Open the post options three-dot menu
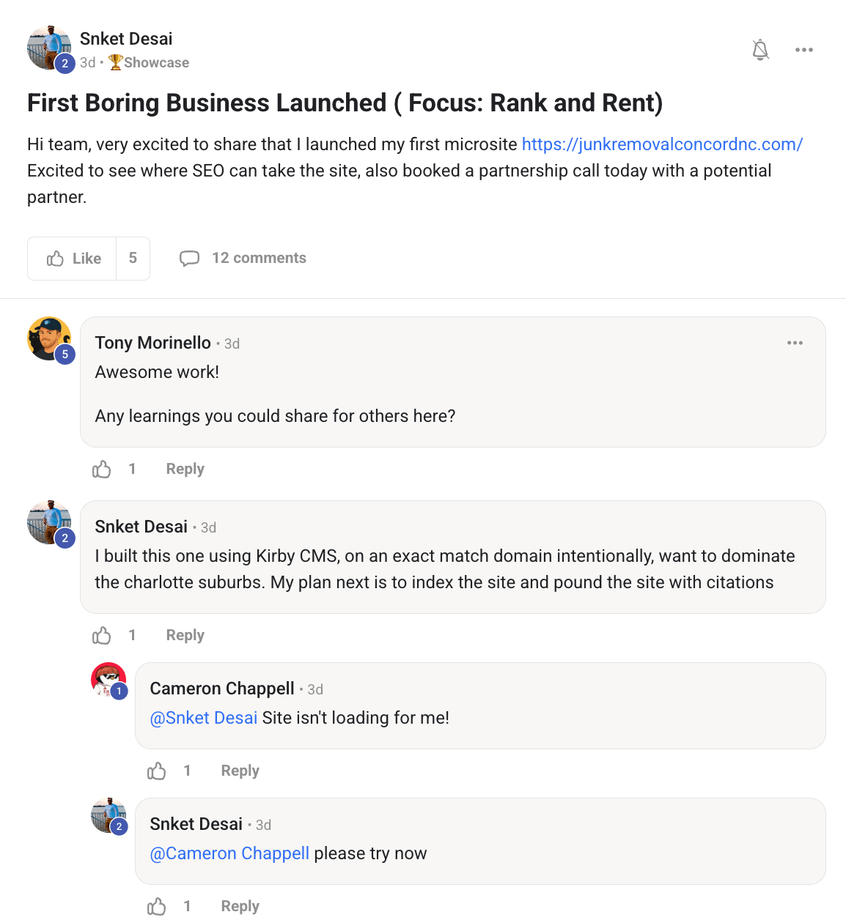846x920 pixels. [803, 50]
